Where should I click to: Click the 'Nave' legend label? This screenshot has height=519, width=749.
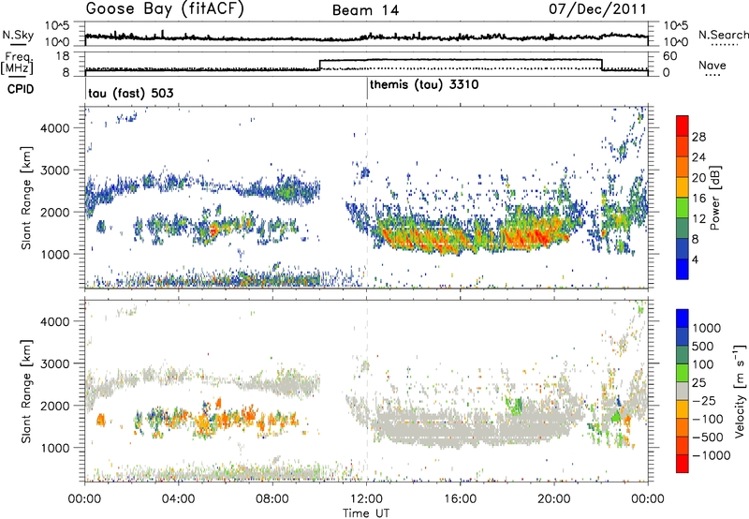712,66
